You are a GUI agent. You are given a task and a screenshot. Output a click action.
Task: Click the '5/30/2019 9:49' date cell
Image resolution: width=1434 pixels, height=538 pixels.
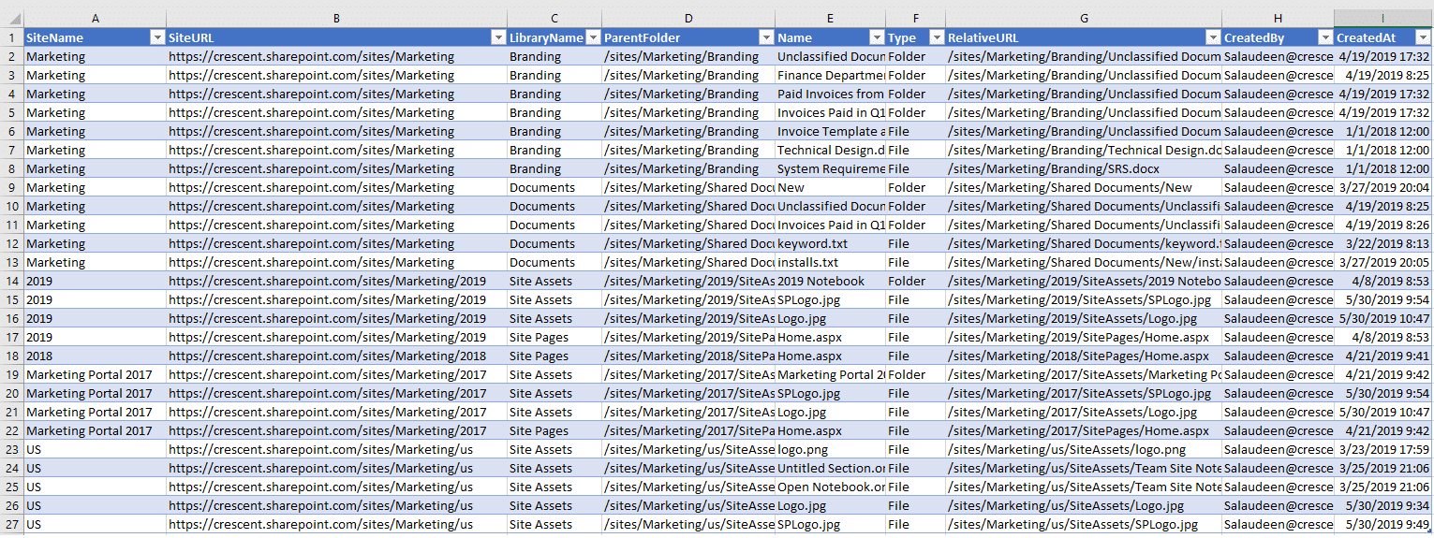[1383, 524]
